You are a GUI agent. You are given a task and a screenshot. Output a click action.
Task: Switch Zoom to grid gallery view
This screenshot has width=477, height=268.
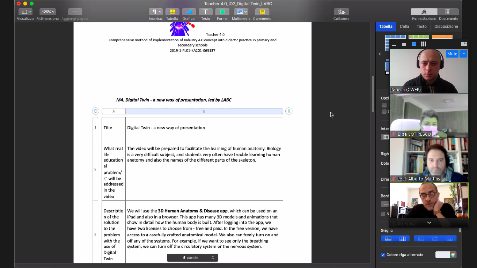pos(423,44)
